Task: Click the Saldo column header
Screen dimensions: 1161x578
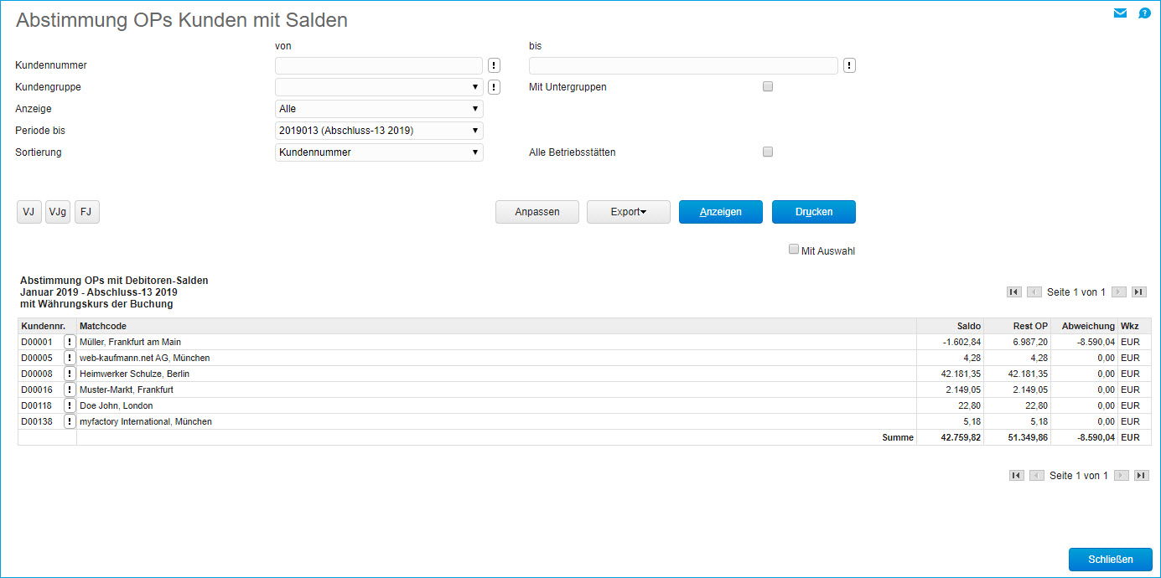Action: coord(951,326)
